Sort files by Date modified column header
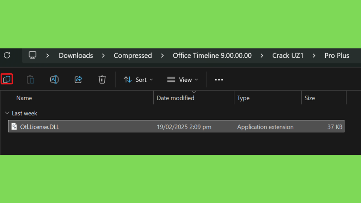 coord(176,98)
